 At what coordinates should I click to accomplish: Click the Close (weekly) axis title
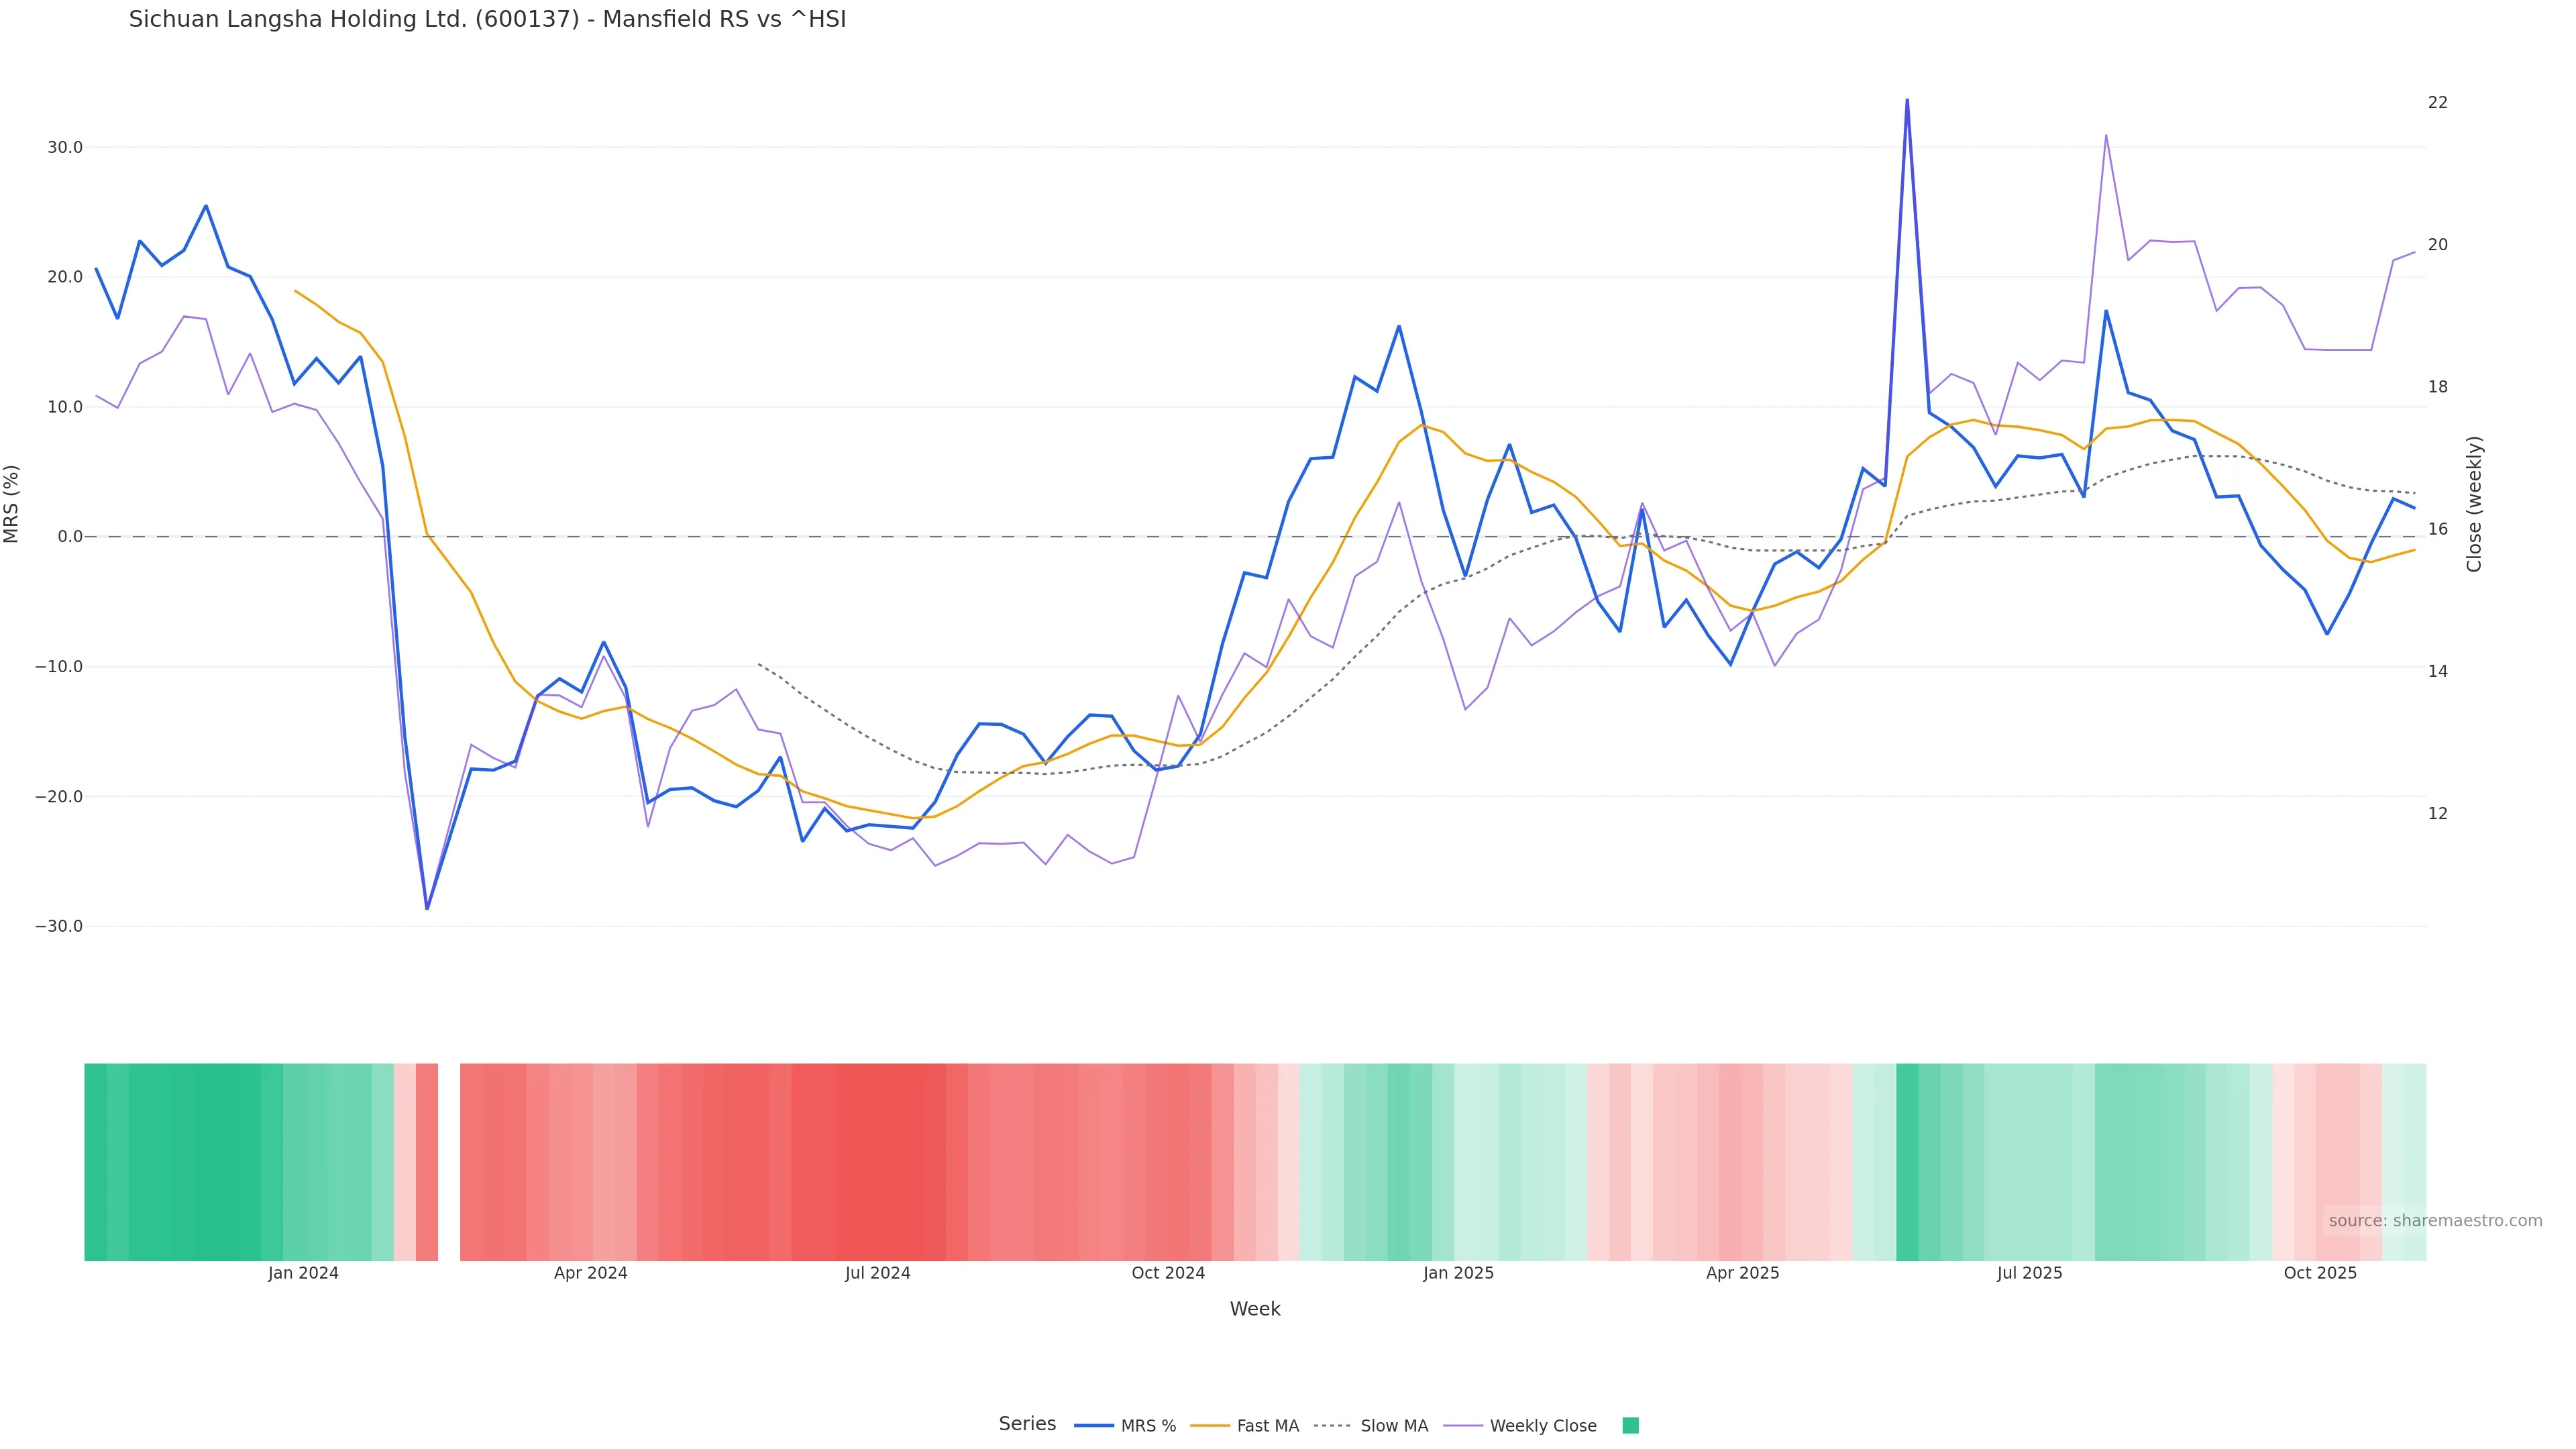(2474, 504)
